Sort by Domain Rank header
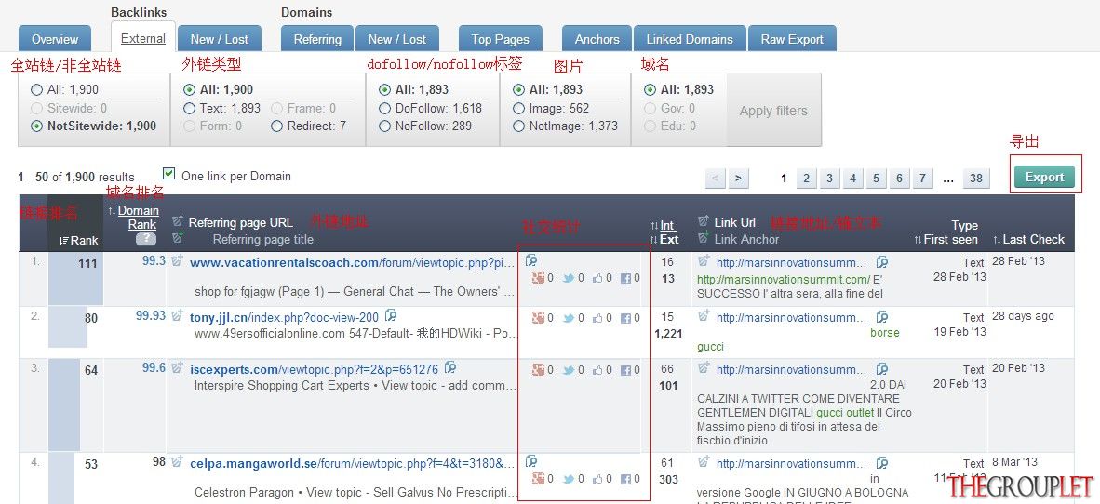 (138, 218)
